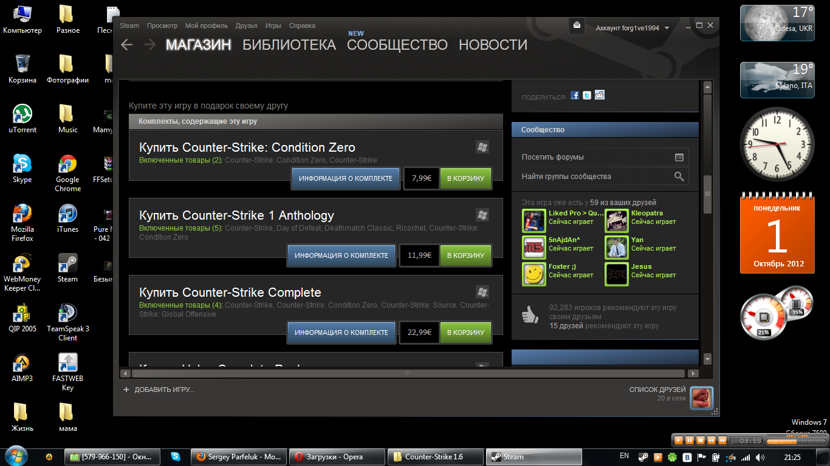Click the plus icon beside Add Game
This screenshot has height=466, width=830.
point(126,390)
